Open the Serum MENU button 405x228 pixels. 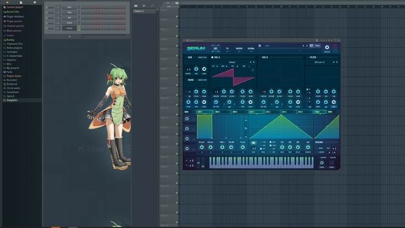tap(317, 46)
